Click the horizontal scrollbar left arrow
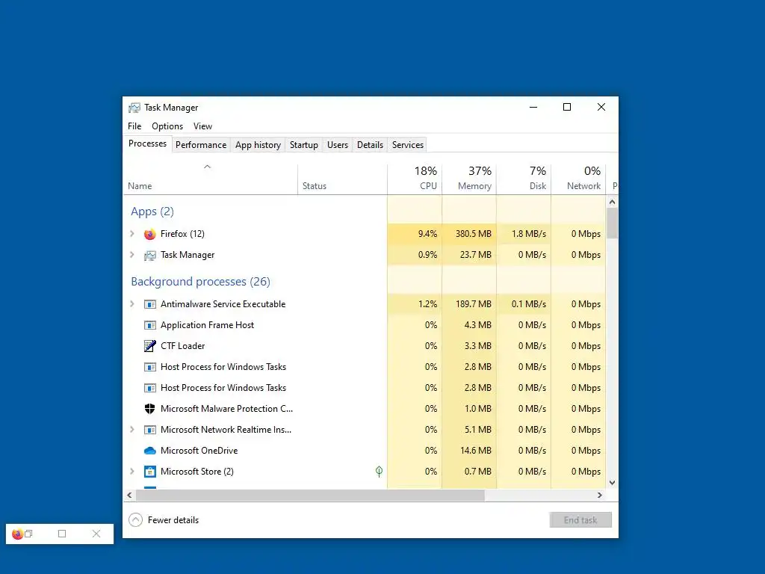Screen dimensions: 765x574 (x=129, y=495)
